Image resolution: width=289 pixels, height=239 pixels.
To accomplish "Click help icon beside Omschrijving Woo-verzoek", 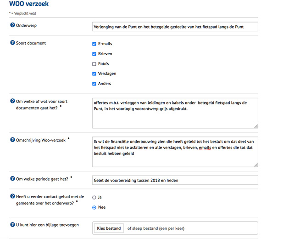I will click(12, 140).
